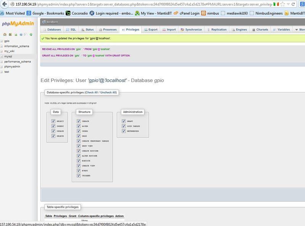This screenshot has height=226, width=305.
Task: Click the gpio database link in heading
Action: [x=159, y=80]
